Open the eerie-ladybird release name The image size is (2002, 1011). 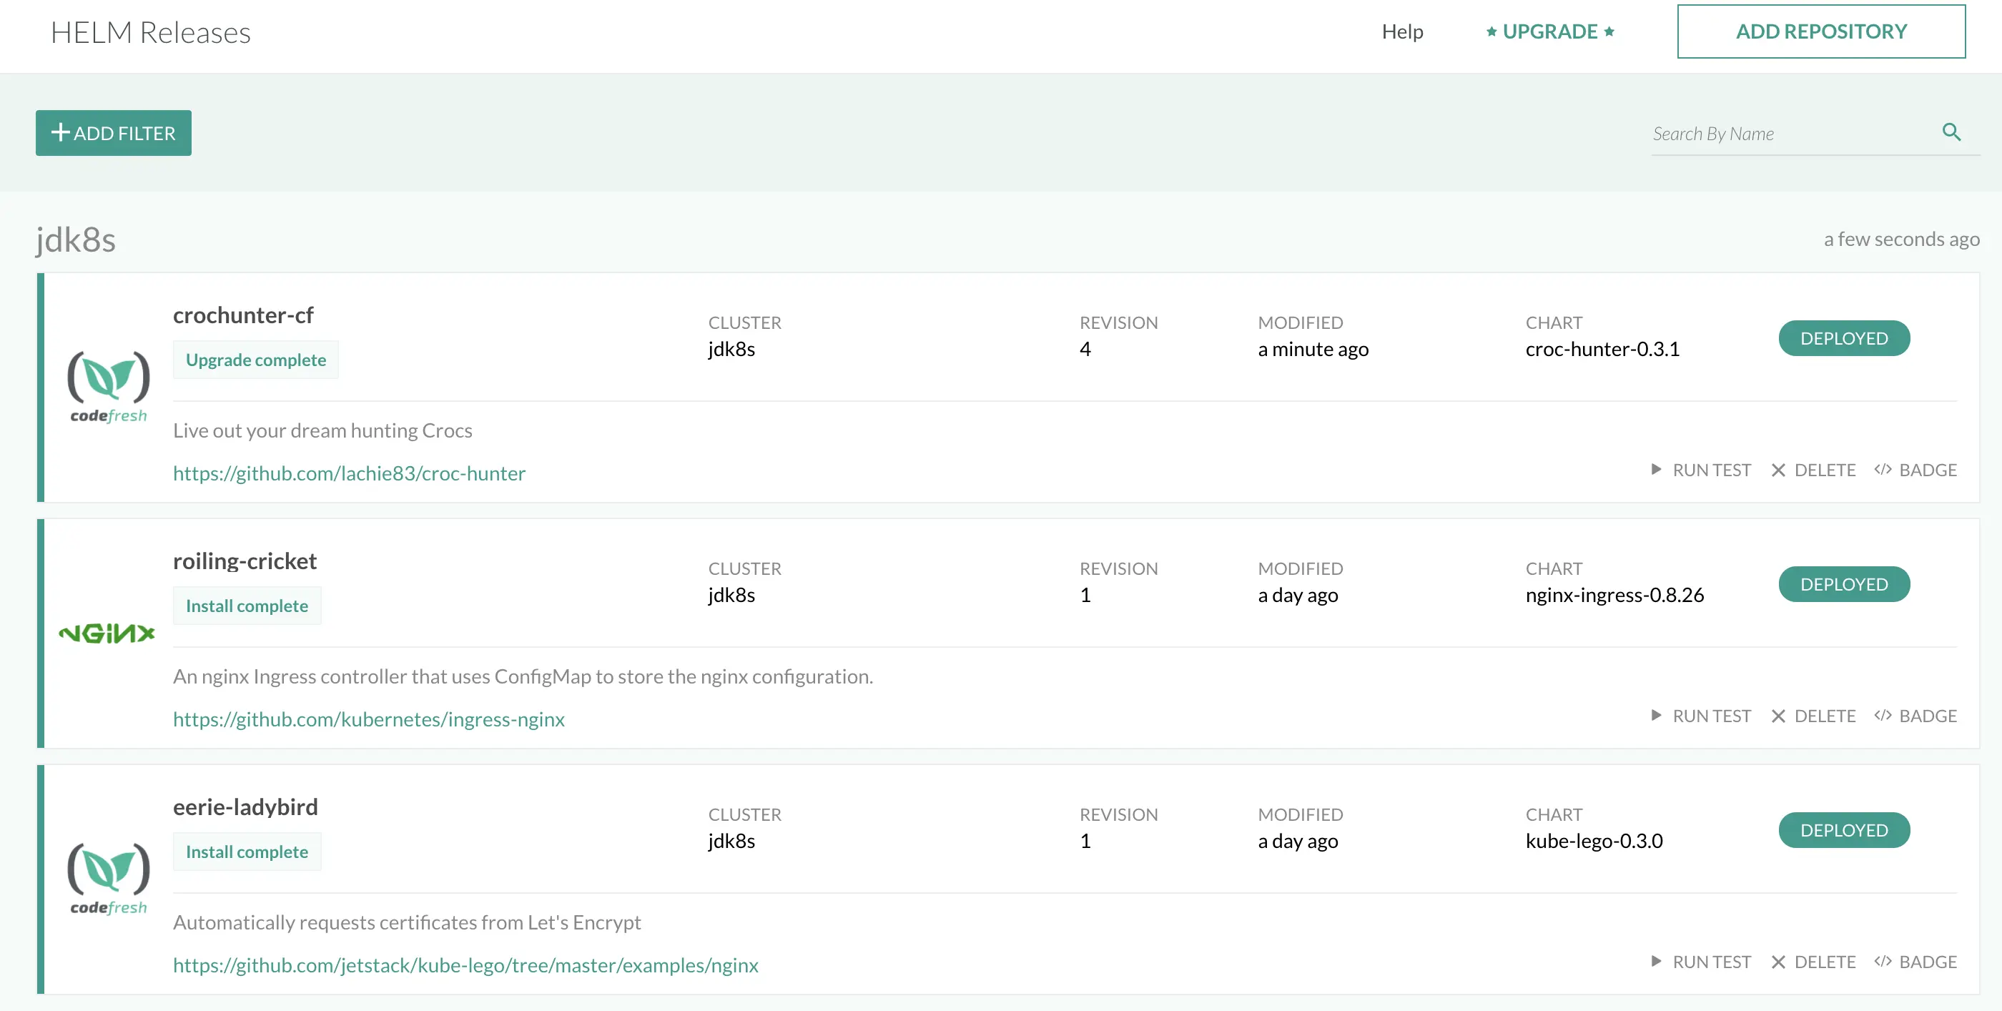tap(245, 807)
